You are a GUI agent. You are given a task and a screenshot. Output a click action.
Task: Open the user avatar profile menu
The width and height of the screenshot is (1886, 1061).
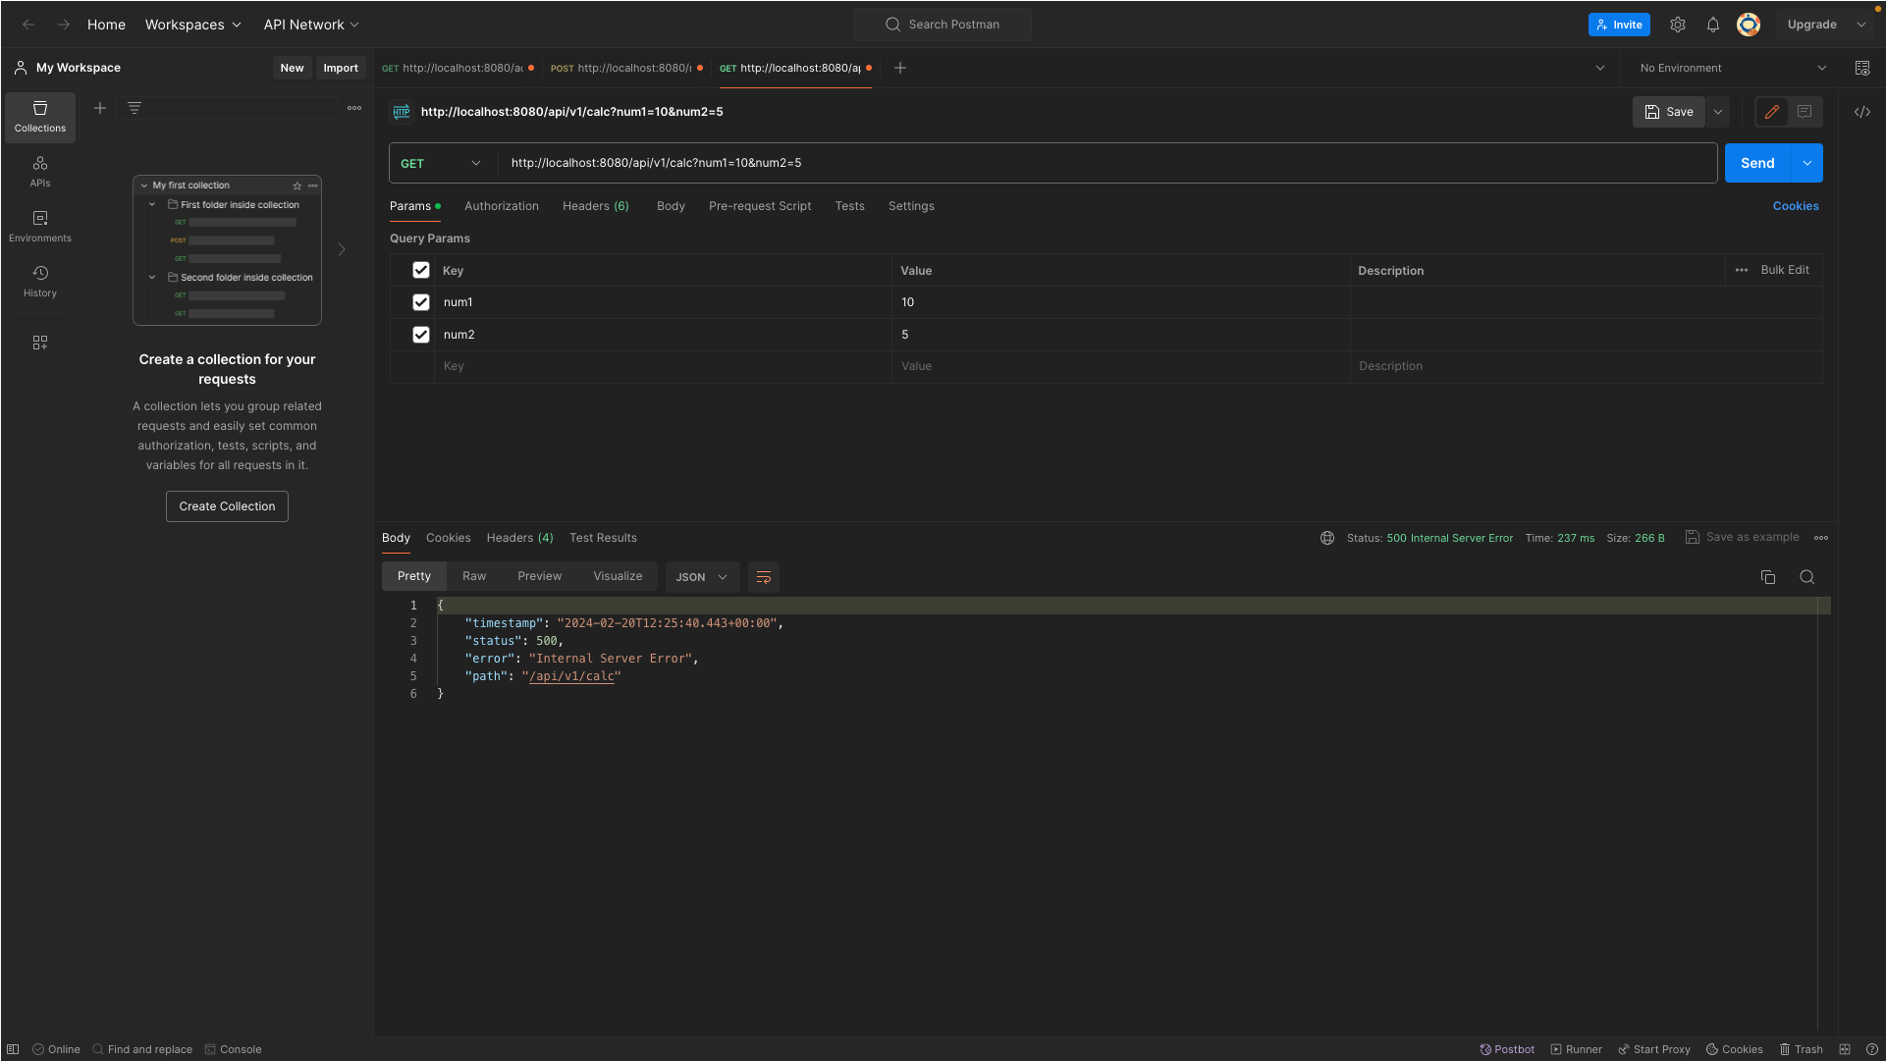[x=1749, y=25]
